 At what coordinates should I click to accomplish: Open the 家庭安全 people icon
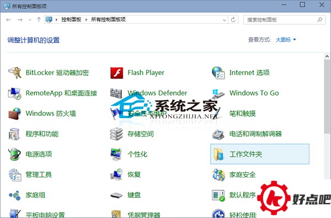coord(218,175)
